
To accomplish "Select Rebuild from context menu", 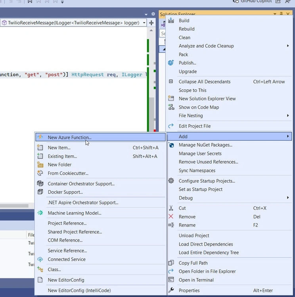I will point(186,29).
